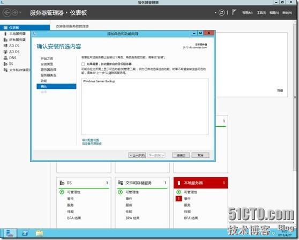Viewport: 299px width, 240px height.
Task: Close the Add Roles wizard with red X
Action: click(x=209, y=33)
